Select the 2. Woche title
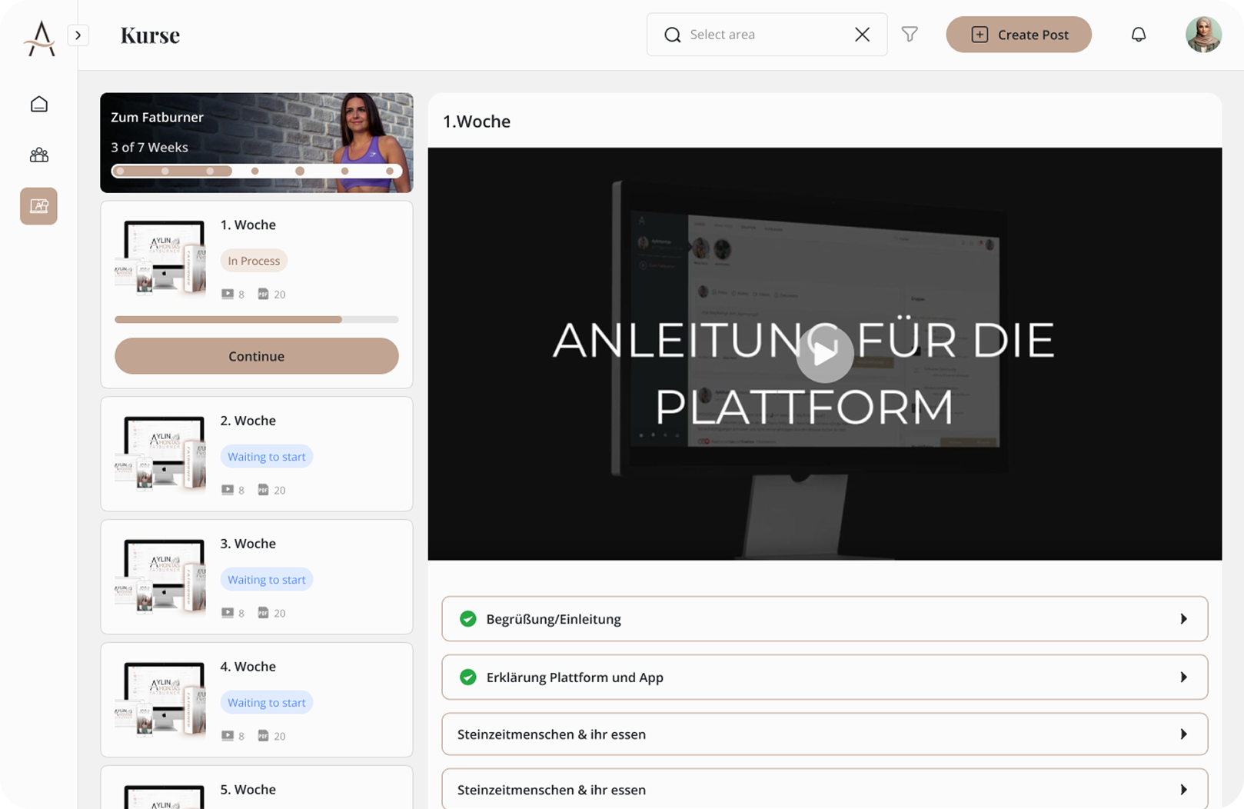This screenshot has height=809, width=1244. click(248, 421)
